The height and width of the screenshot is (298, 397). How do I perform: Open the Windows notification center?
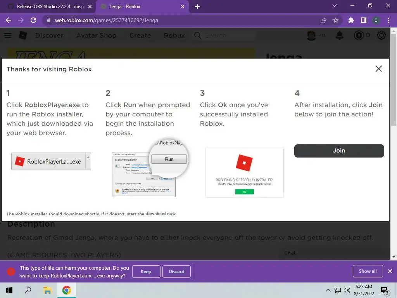[x=385, y=291]
